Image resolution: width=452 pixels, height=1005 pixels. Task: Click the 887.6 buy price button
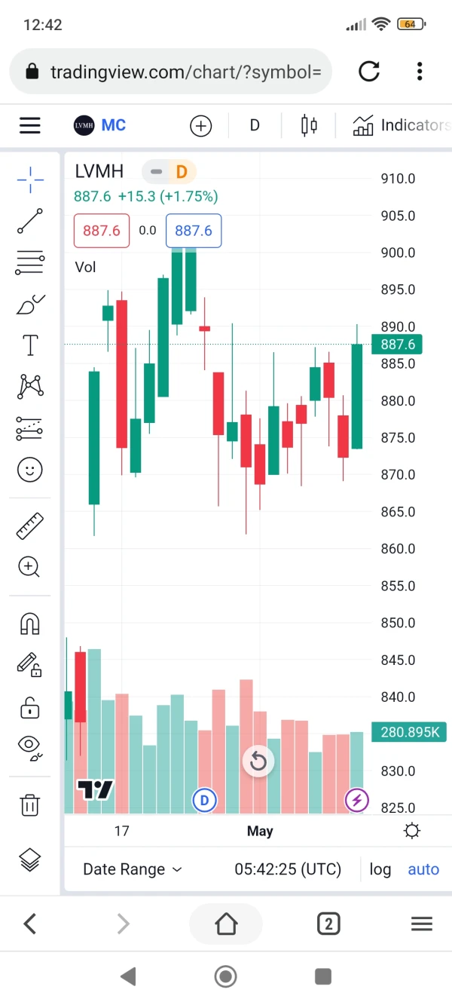(194, 231)
